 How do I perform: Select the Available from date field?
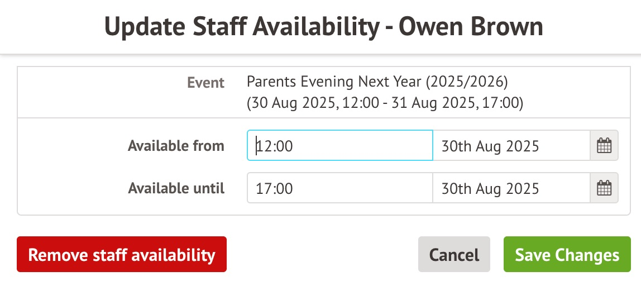511,146
